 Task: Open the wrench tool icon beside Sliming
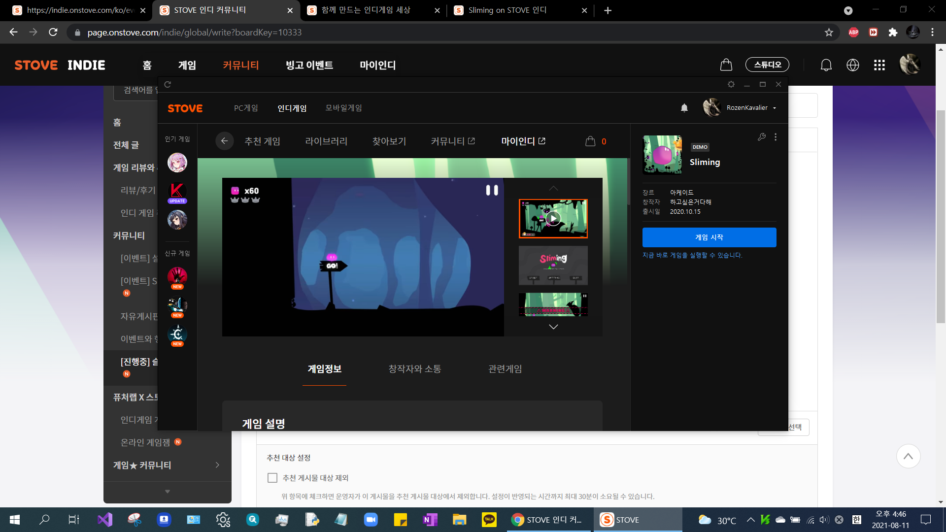762,137
